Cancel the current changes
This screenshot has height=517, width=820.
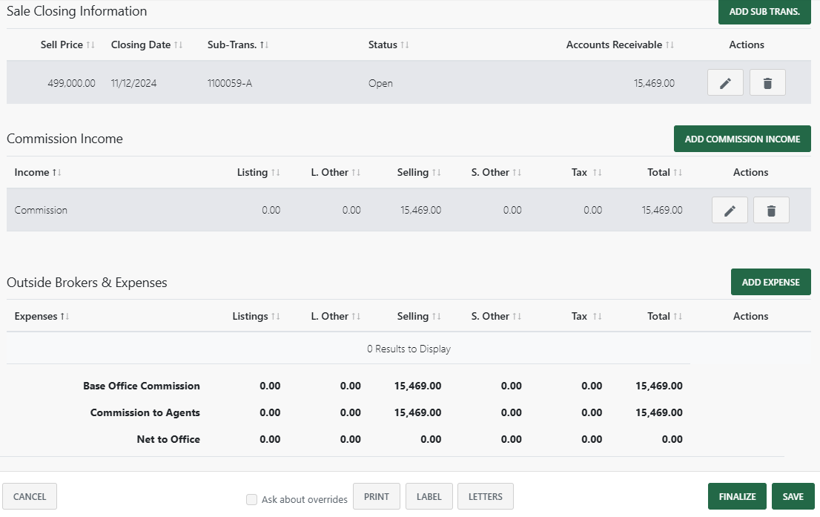point(29,495)
